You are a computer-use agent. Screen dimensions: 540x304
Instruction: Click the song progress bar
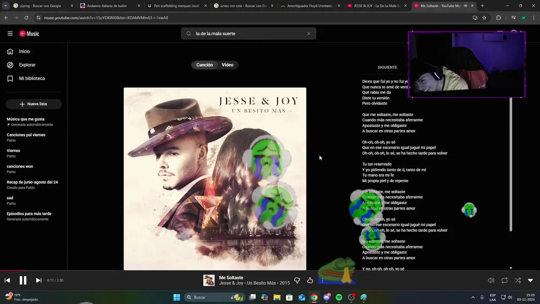(x=270, y=271)
